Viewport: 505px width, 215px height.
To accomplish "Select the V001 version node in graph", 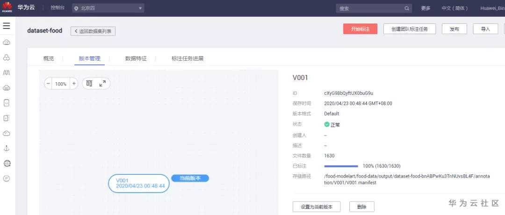I will click(138, 184).
